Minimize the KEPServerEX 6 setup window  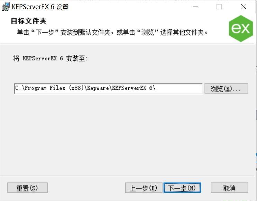tap(195, 7)
